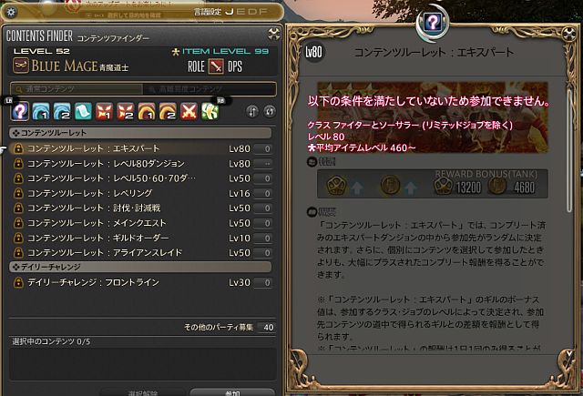Collapse the デイリーチャレンジ section header
The image size is (583, 396).
pyautogui.click(x=140, y=267)
